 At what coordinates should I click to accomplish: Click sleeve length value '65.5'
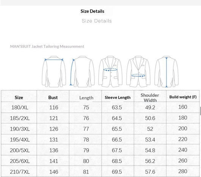[x=117, y=129]
